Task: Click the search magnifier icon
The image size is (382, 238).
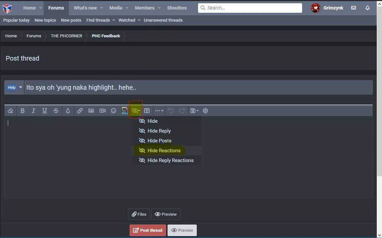Action: point(203,8)
